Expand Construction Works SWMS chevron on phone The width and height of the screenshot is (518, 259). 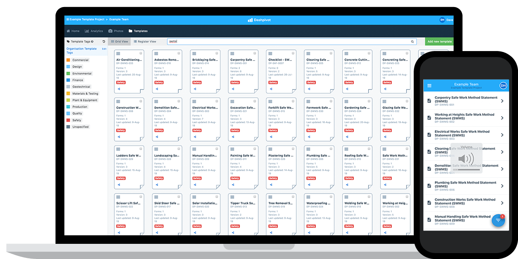[x=502, y=203]
